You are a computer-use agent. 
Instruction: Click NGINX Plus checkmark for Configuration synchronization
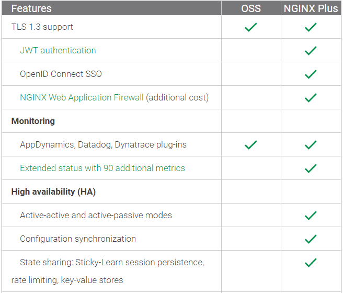point(311,239)
